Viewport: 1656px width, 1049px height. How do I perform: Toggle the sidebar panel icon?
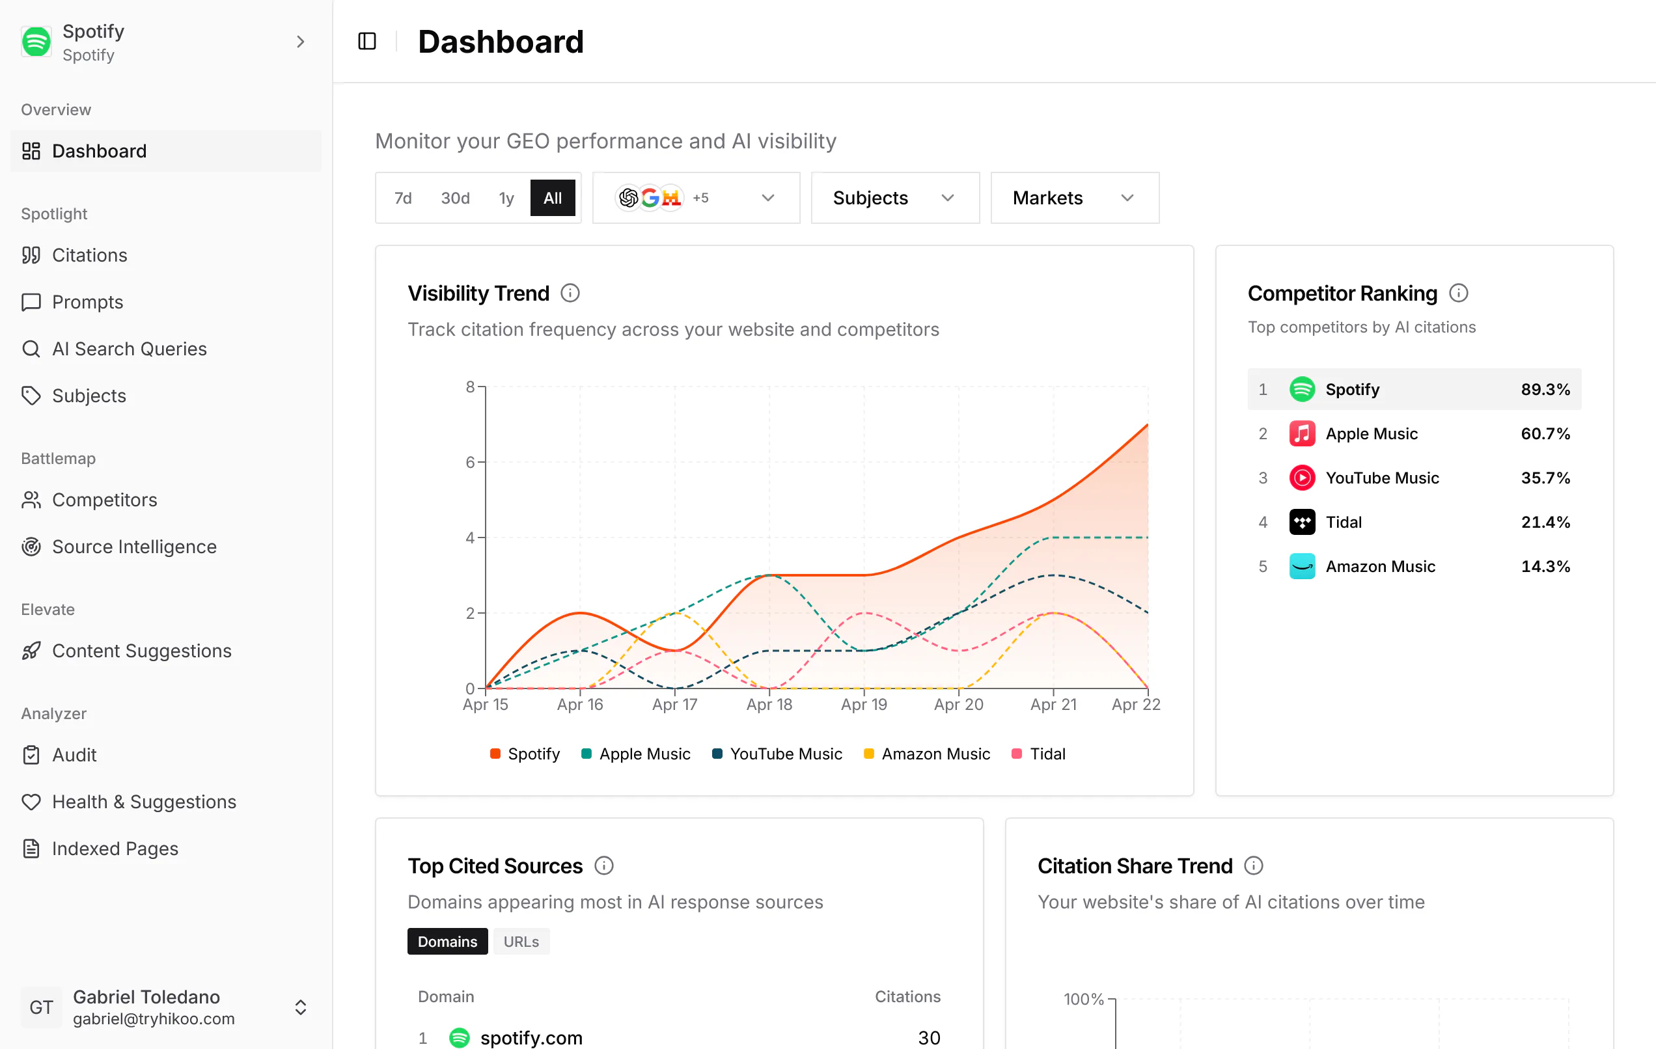(367, 41)
